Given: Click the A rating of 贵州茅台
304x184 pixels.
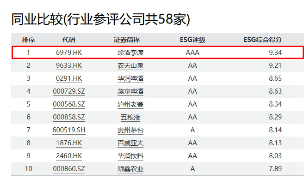Looking at the screenshot, I should [192, 130].
